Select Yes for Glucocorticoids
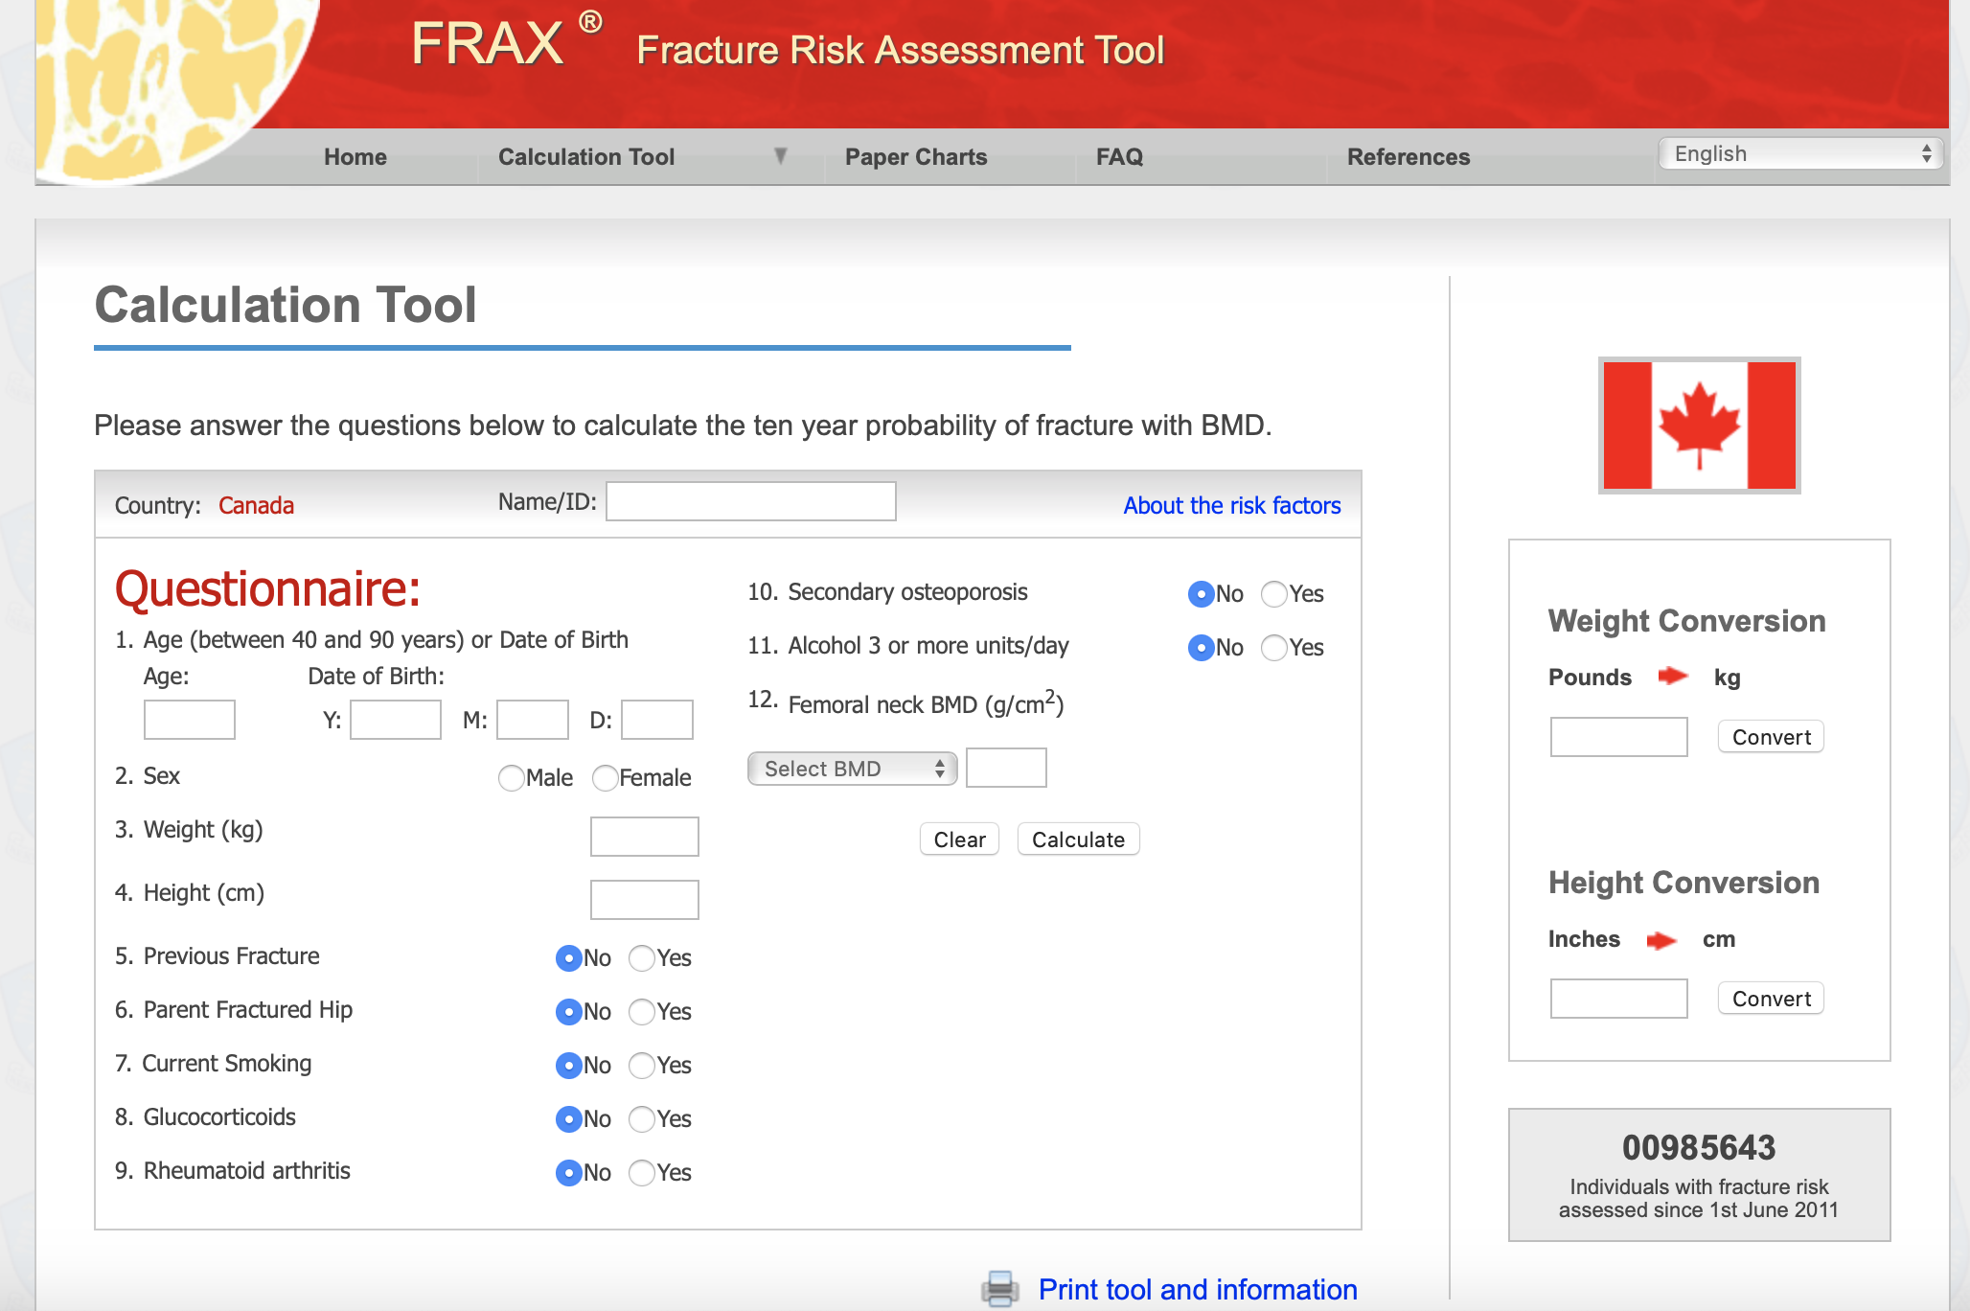This screenshot has height=1311, width=1970. click(642, 1119)
